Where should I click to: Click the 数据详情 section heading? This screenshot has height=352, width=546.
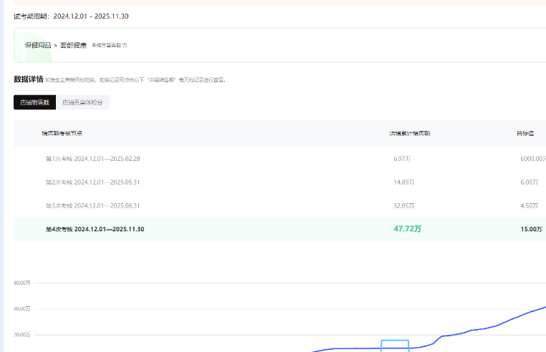[x=28, y=79]
